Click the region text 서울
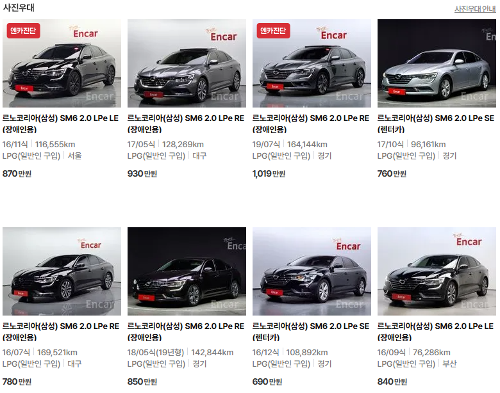Screen dimensions: 500x393 click(x=74, y=156)
